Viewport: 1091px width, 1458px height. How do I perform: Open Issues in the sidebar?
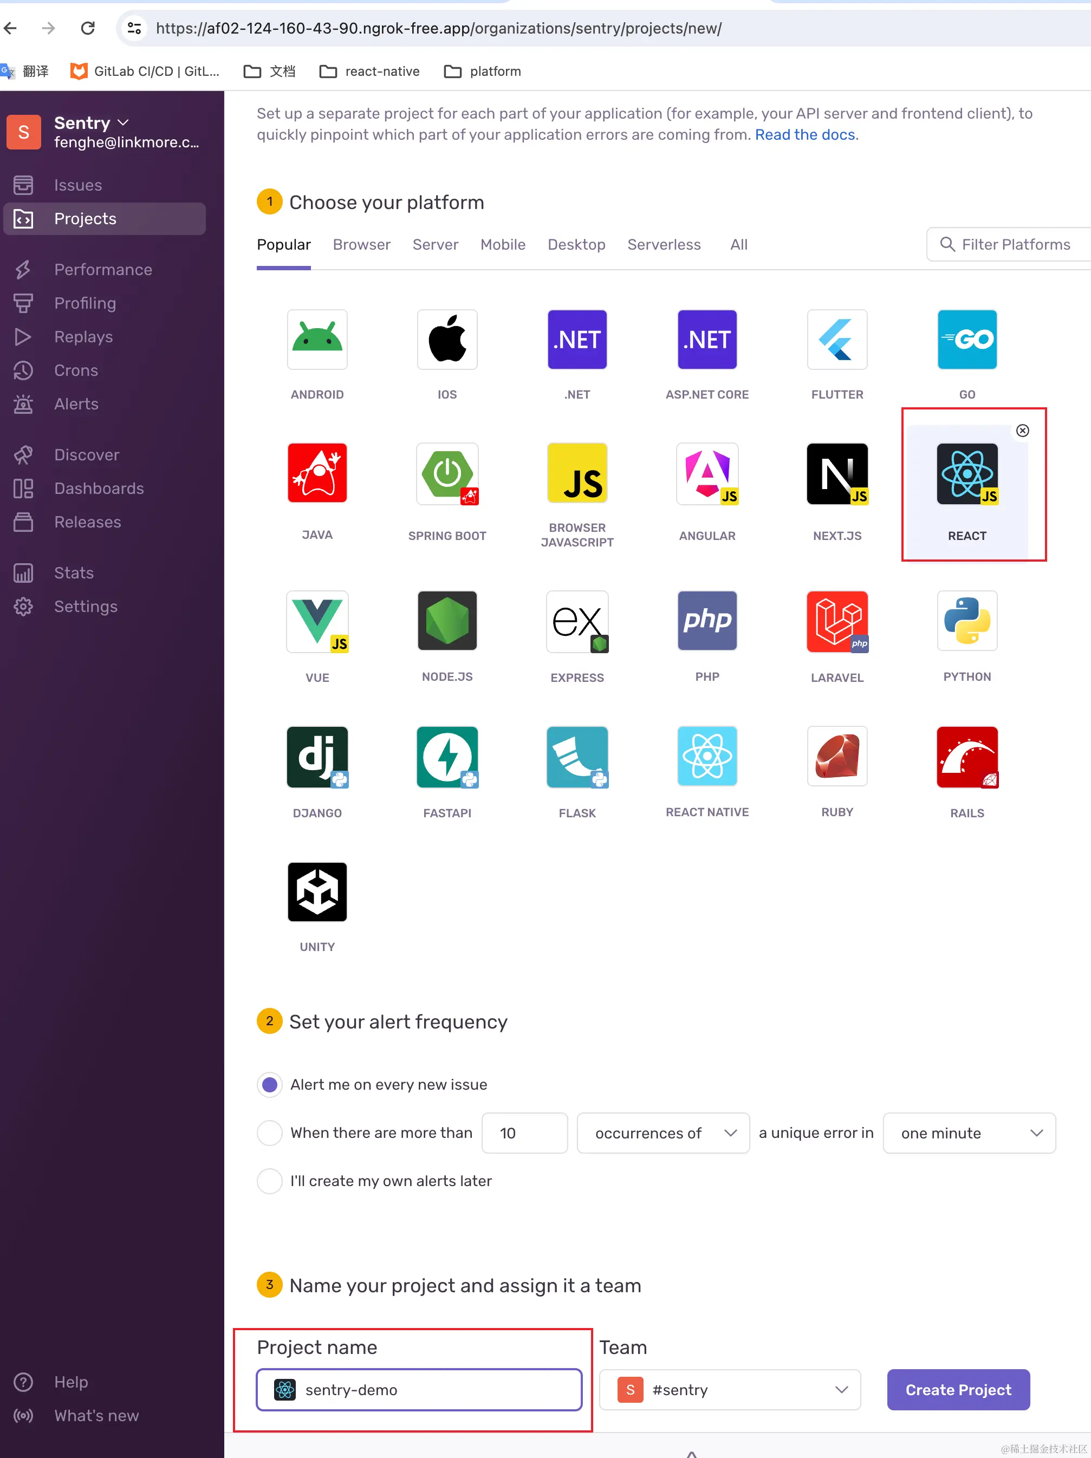point(104,185)
